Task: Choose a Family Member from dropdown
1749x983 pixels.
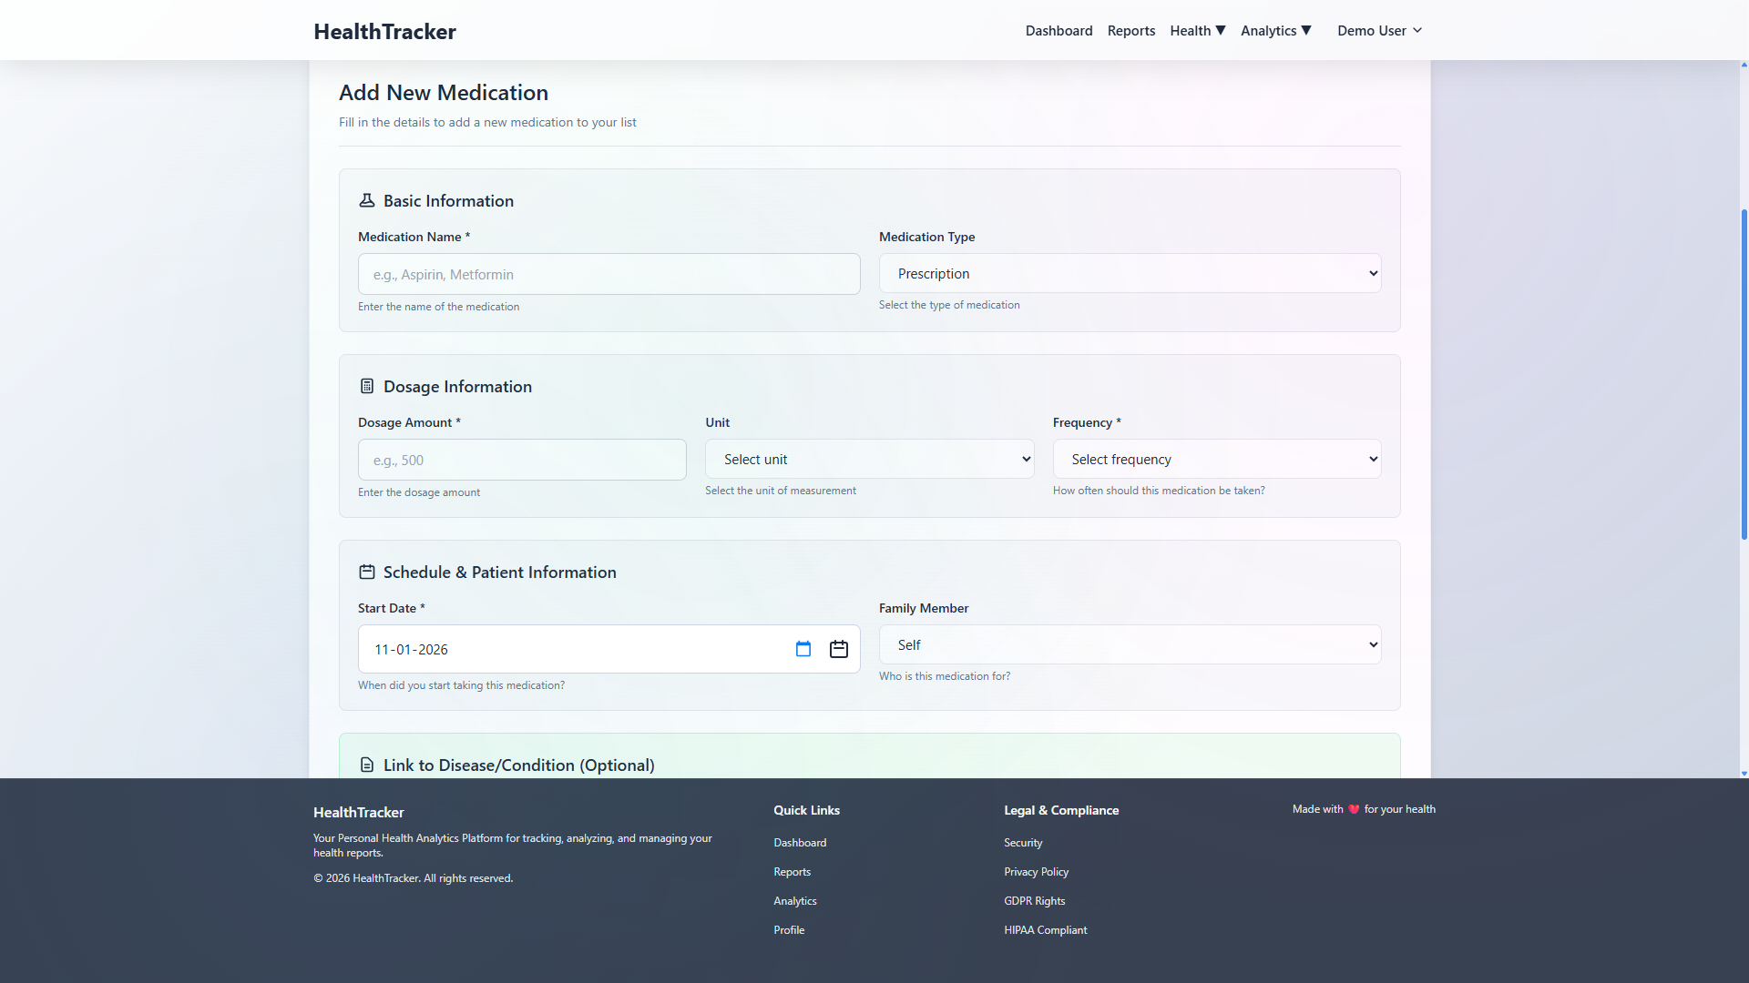Action: point(1130,645)
